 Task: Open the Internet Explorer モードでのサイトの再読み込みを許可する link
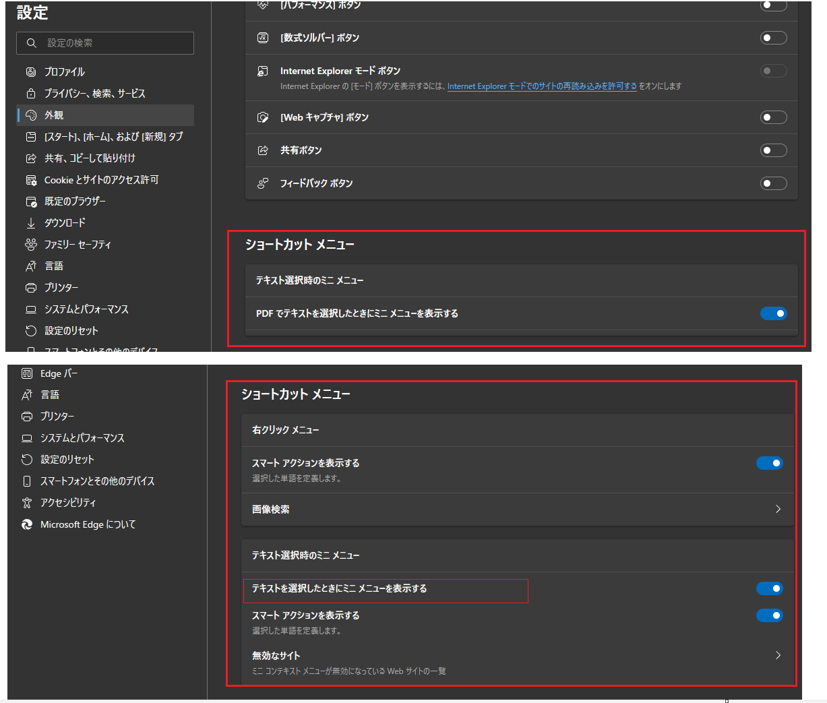(542, 86)
